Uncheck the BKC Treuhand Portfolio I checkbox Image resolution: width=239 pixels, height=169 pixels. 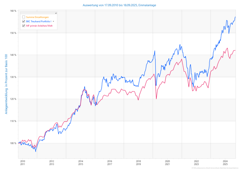23,21
